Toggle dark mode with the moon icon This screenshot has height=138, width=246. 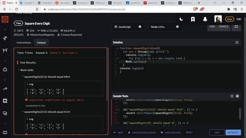181,19
